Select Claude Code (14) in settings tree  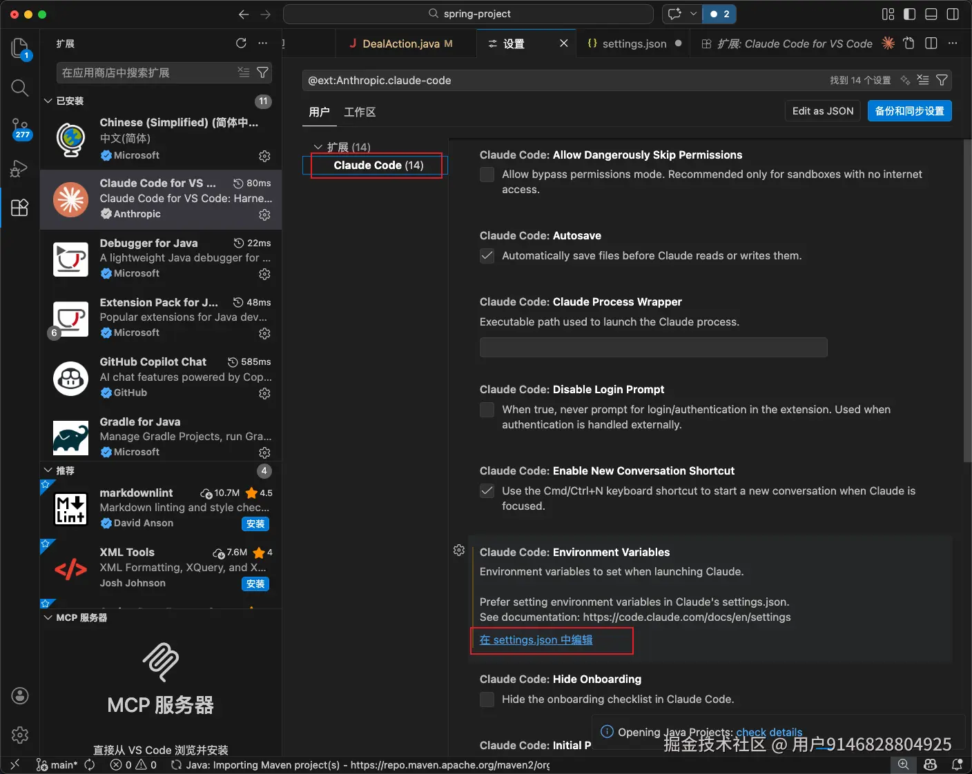378,166
